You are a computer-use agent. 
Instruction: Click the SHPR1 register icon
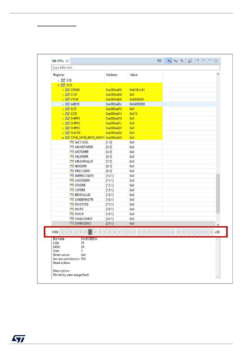point(67,118)
